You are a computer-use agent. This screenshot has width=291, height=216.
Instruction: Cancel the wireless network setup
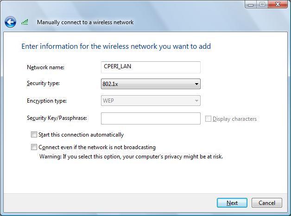(267, 203)
